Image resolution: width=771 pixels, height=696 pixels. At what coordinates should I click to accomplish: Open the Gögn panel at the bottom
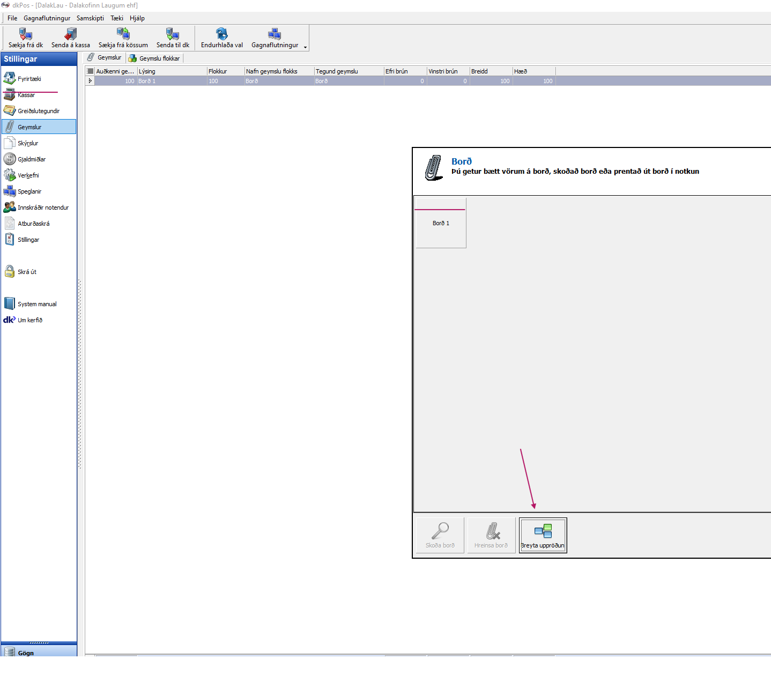tap(26, 652)
